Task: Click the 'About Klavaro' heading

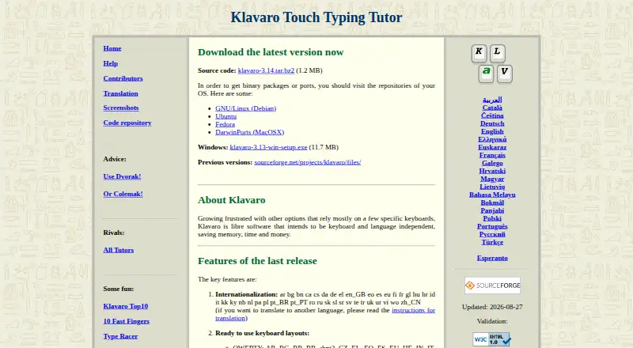Action: pos(231,200)
